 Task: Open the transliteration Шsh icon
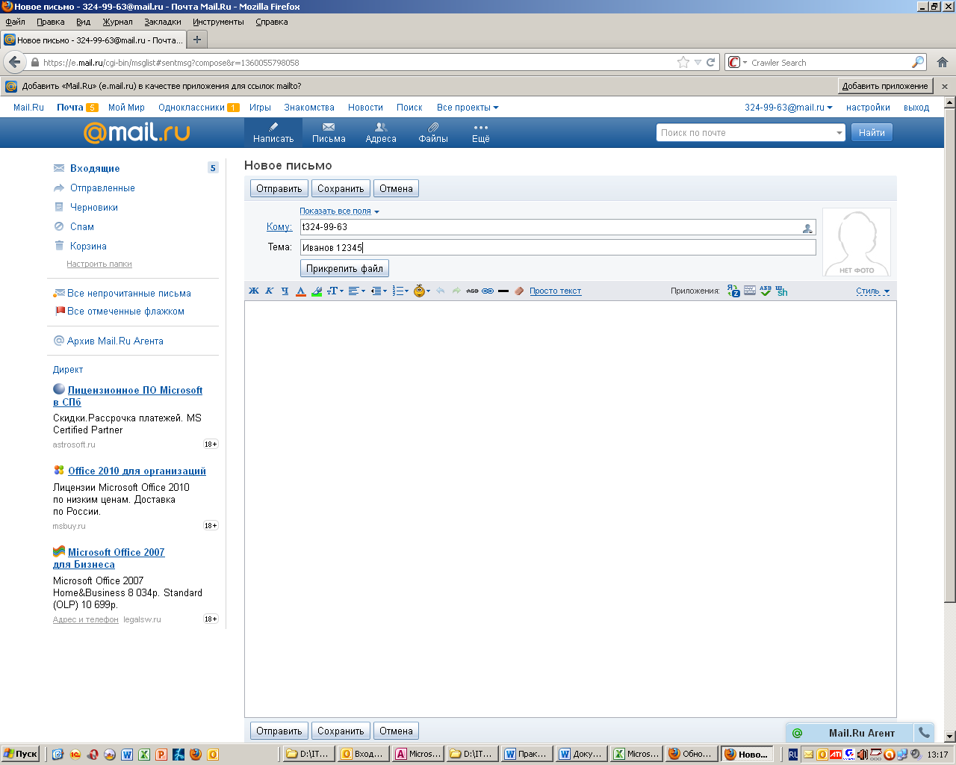[781, 291]
